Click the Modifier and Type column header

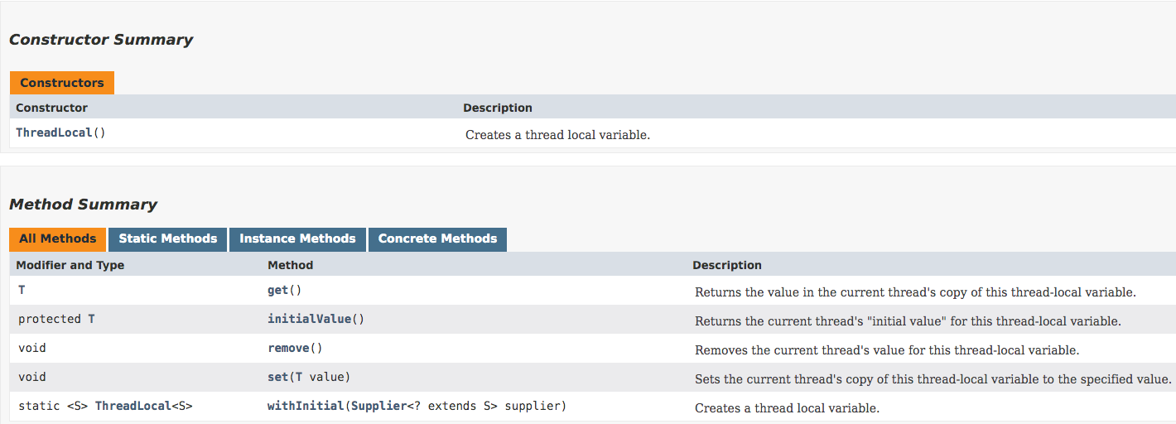point(70,265)
